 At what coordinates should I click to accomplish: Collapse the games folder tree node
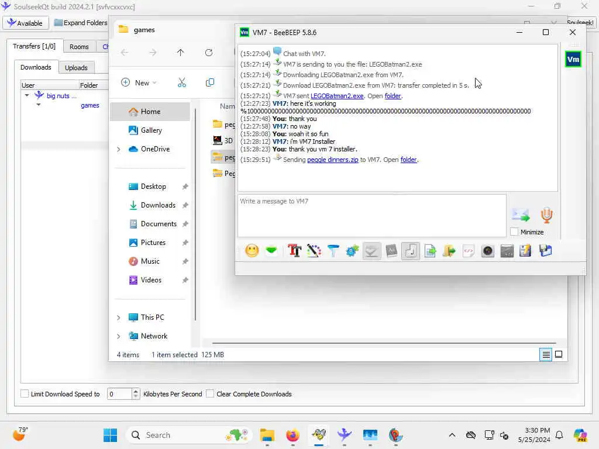point(39,105)
